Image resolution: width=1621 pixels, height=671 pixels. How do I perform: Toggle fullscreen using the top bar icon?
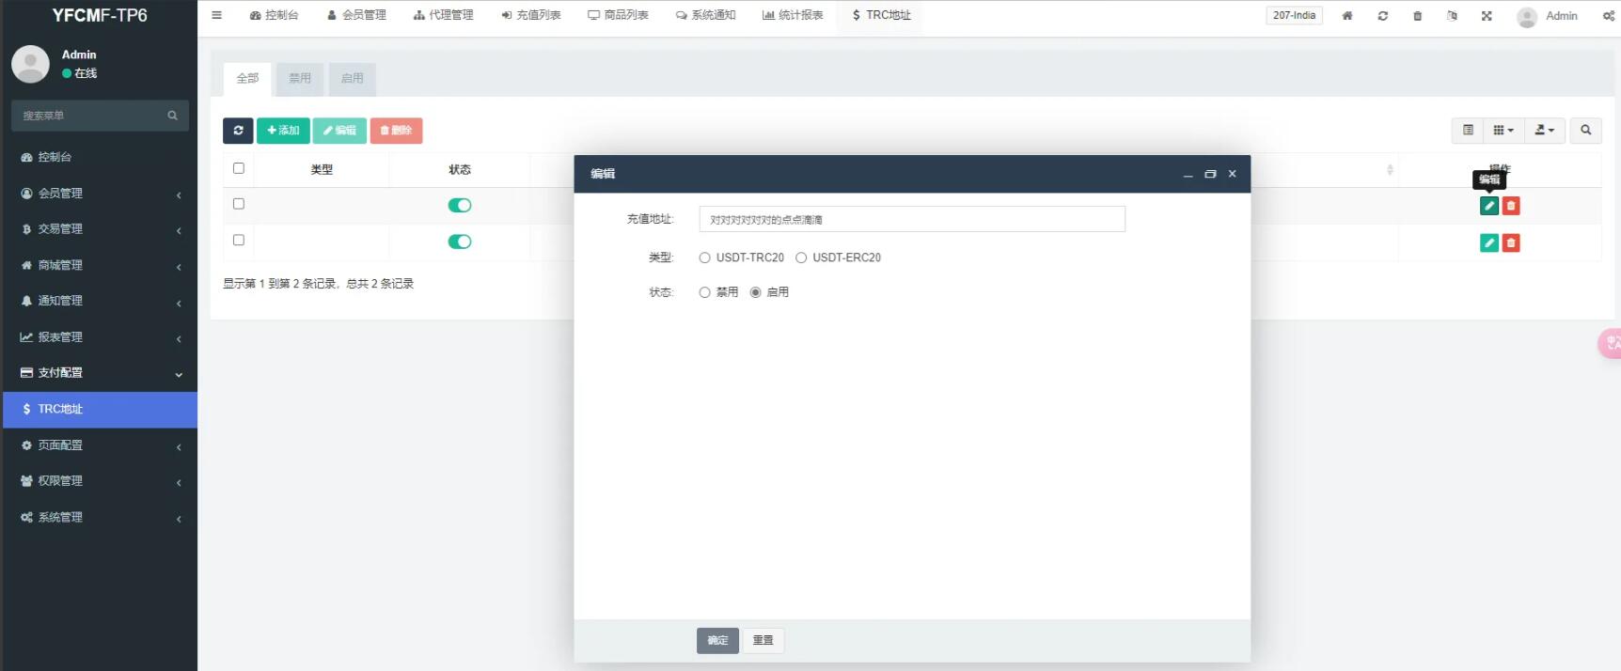(1487, 16)
